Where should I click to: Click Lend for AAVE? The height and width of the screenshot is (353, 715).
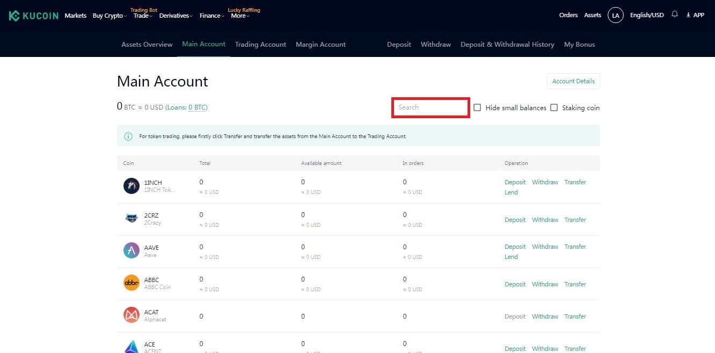pyautogui.click(x=511, y=257)
